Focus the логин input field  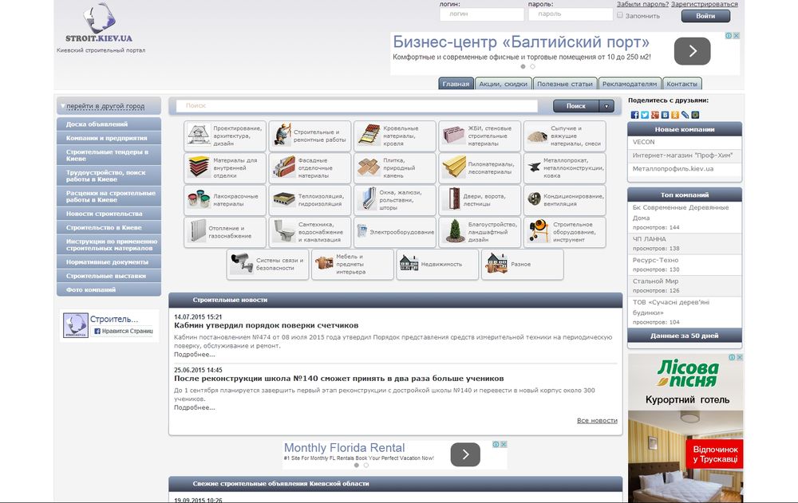point(481,14)
